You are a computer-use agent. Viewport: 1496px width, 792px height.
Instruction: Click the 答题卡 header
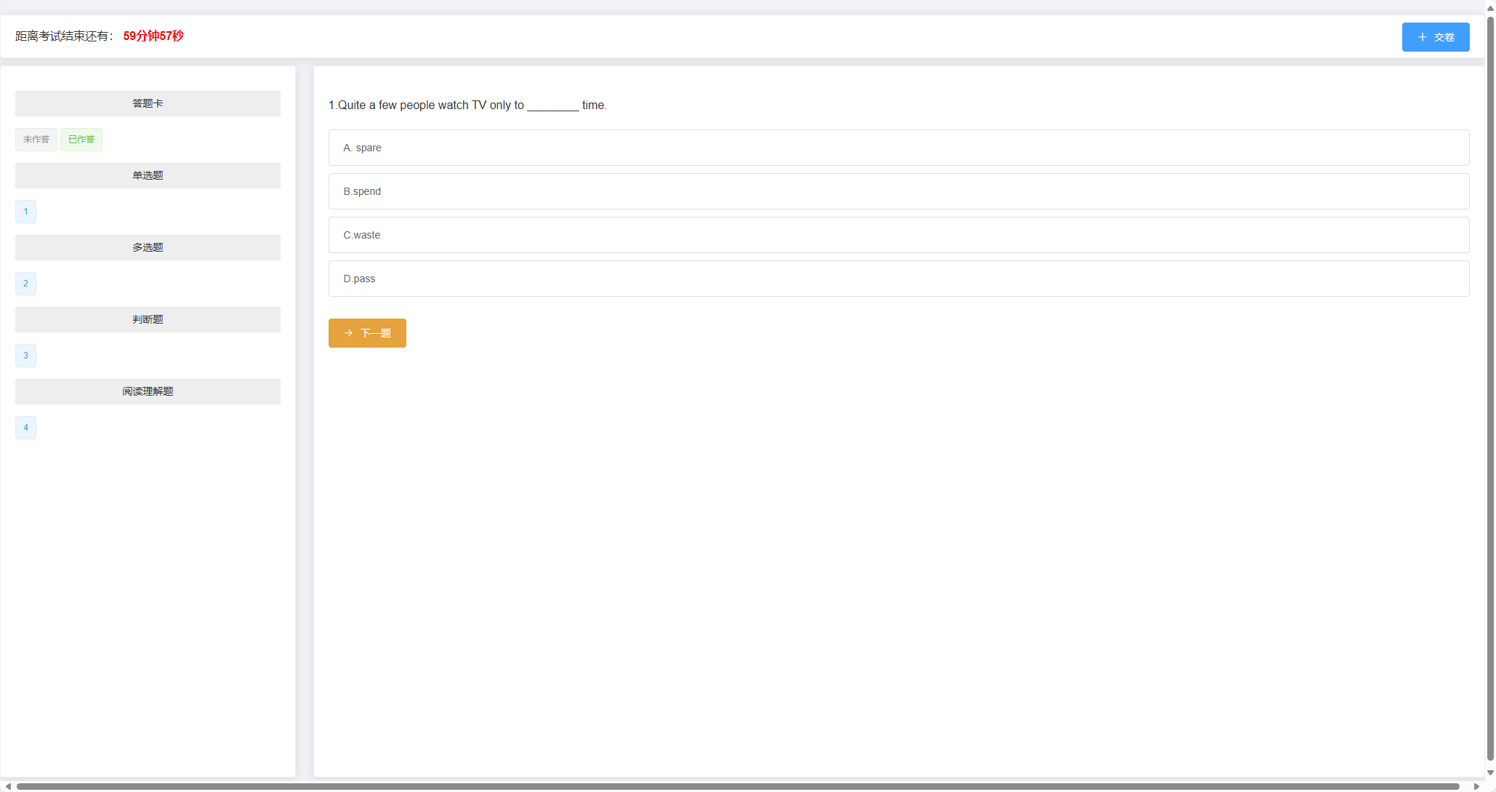(148, 103)
